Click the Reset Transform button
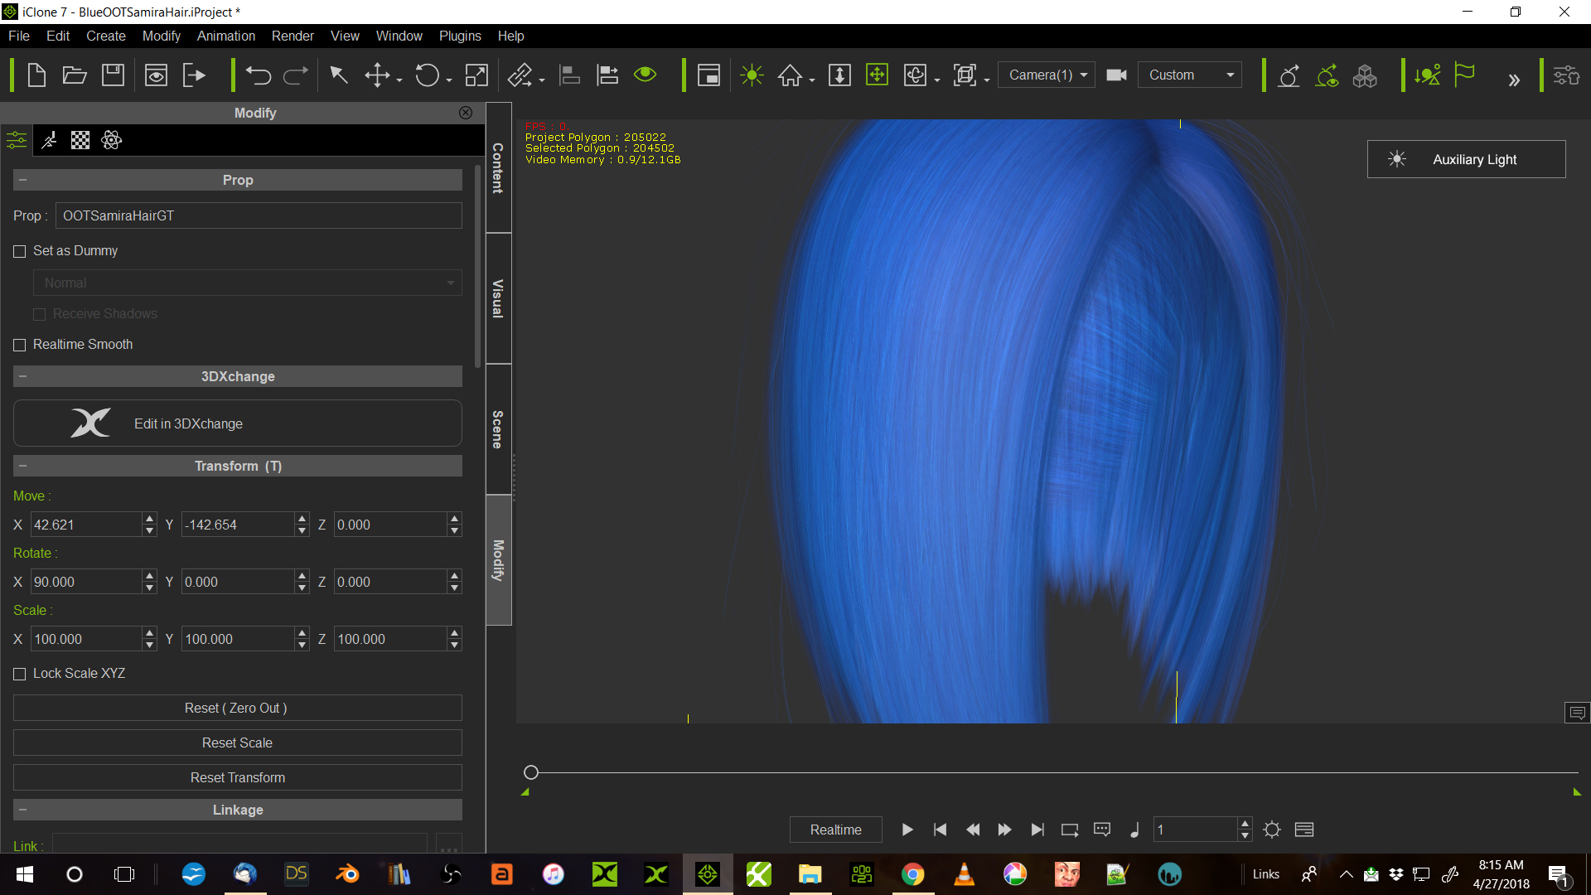 click(x=237, y=778)
